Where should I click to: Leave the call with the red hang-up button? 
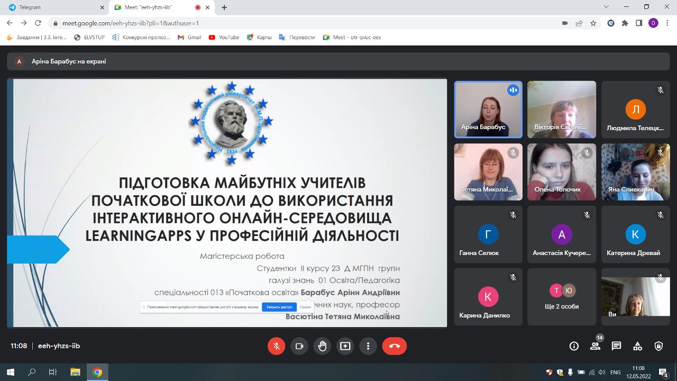click(394, 346)
